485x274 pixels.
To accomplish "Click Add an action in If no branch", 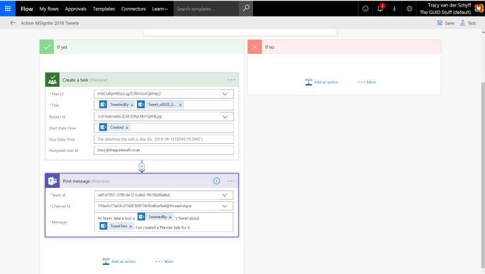I will coord(322,82).
